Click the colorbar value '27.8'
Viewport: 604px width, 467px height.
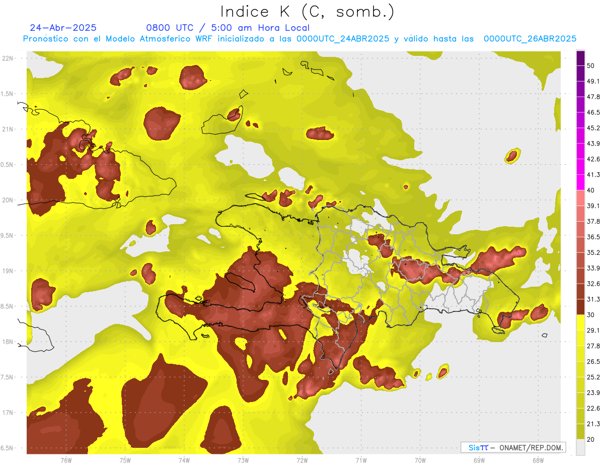click(x=593, y=346)
